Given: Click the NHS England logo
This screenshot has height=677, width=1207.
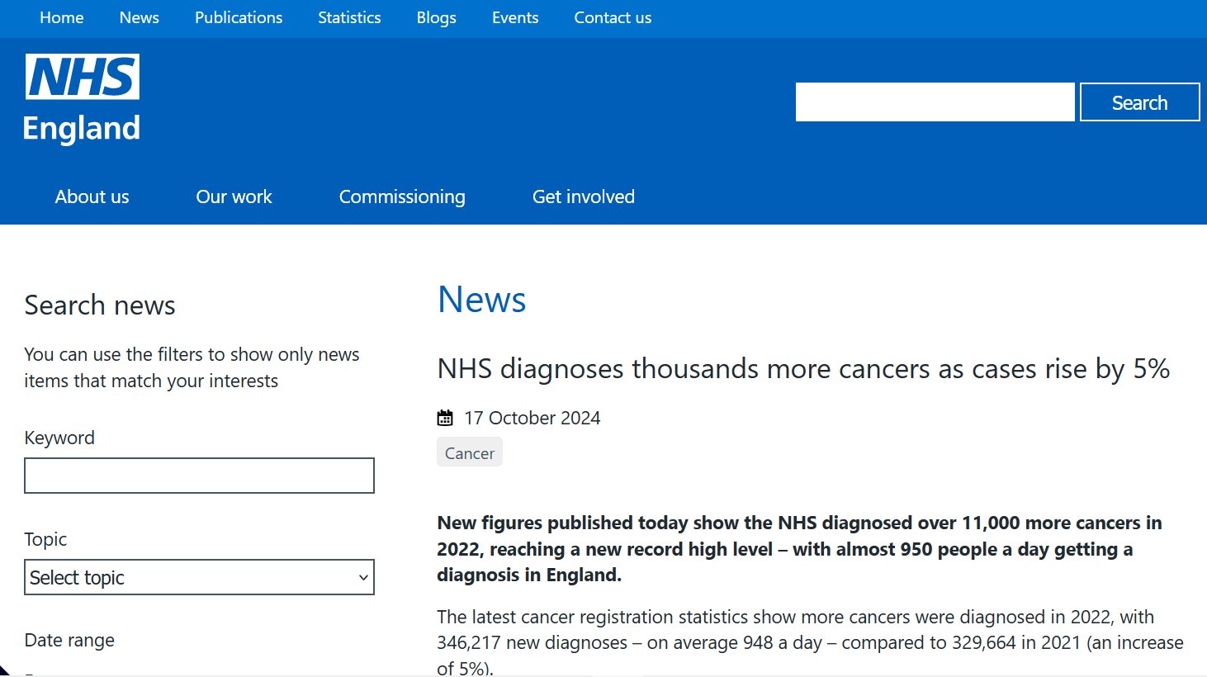Looking at the screenshot, I should coord(82,98).
